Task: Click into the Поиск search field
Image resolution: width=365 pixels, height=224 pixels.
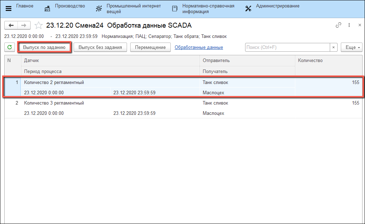Action: pyautogui.click(x=287, y=47)
